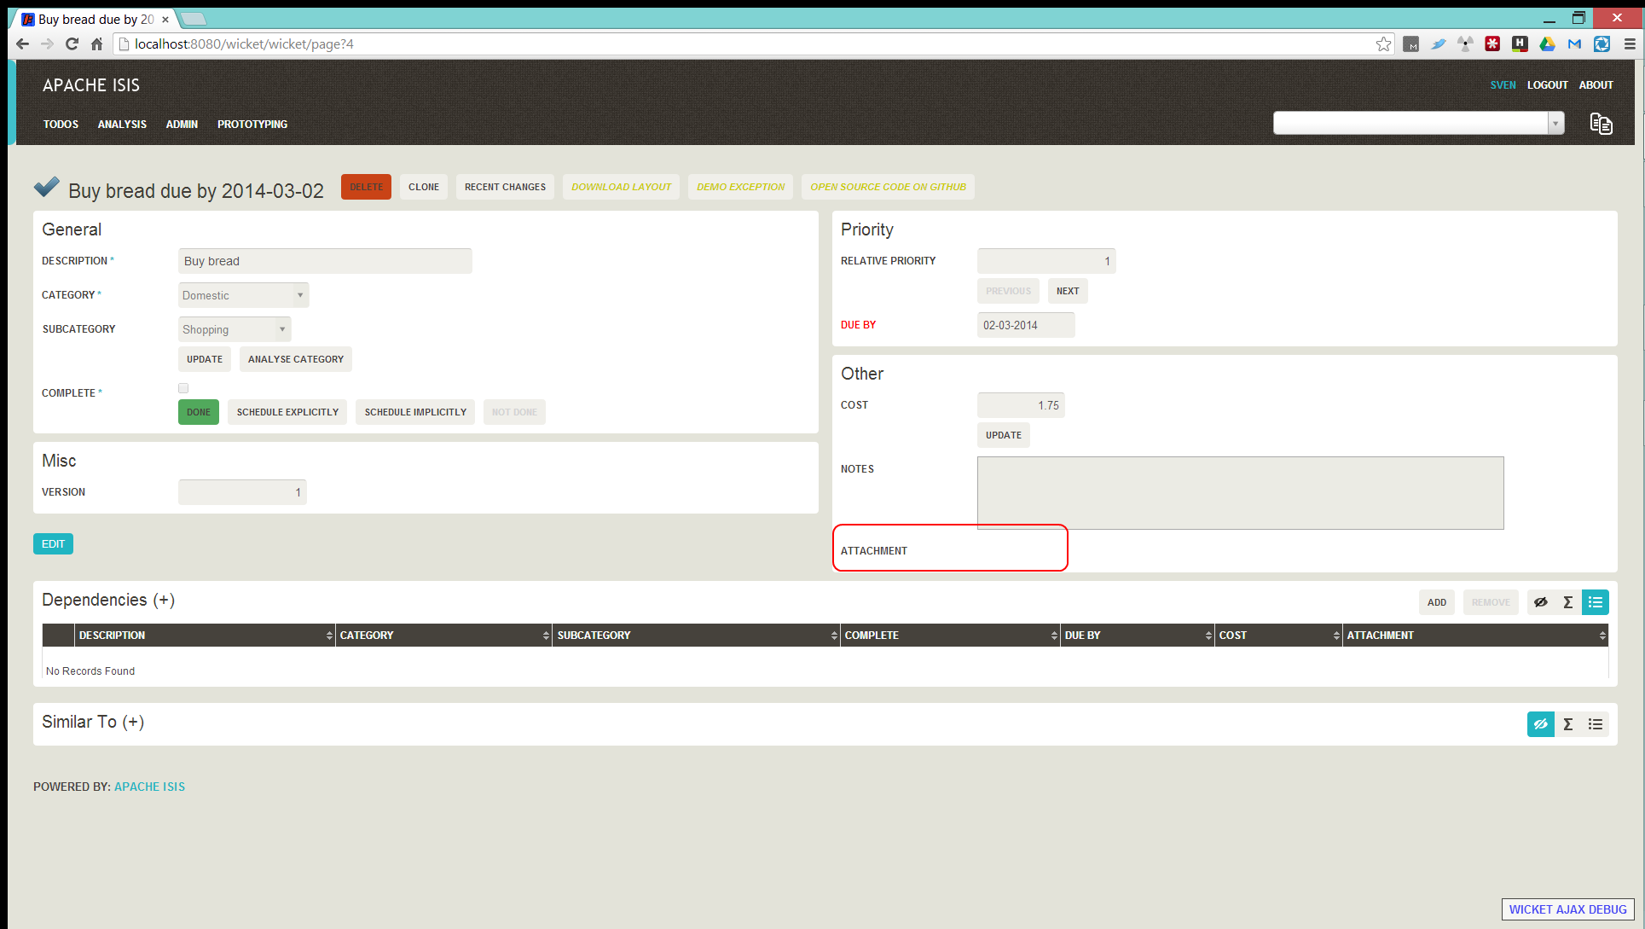Star this page in the address bar
This screenshot has width=1645, height=929.
click(x=1382, y=44)
